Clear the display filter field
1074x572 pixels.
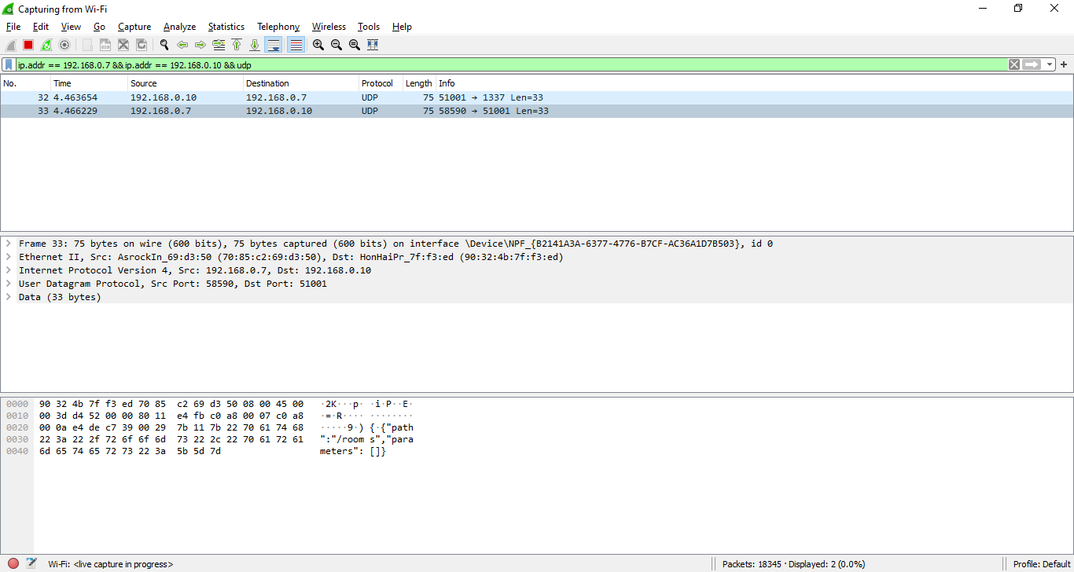(x=1013, y=64)
